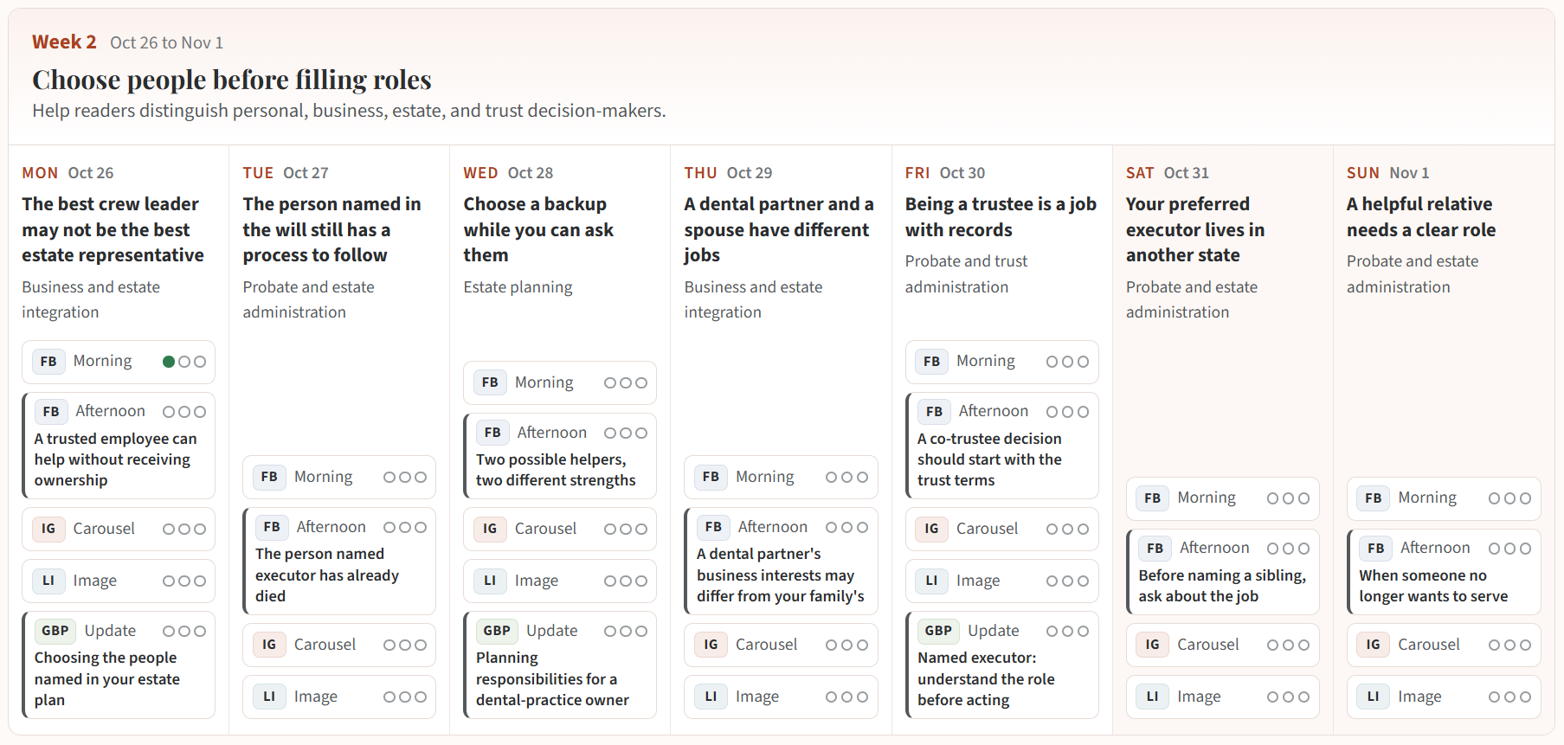Open "Choose a backup while you can ask them"
This screenshot has width=1564, height=745.
[x=538, y=229]
